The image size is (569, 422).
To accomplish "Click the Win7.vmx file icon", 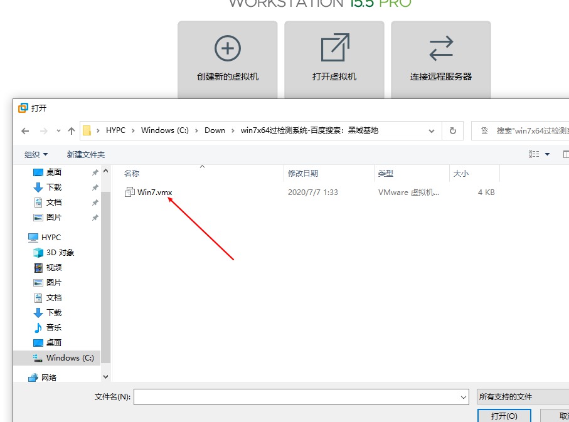I will (x=130, y=192).
